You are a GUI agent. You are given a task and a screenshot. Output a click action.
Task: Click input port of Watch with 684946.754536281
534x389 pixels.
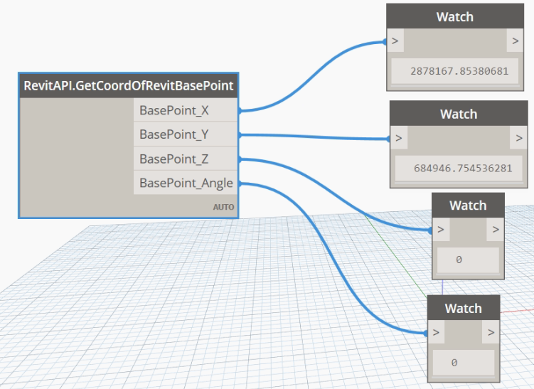pyautogui.click(x=399, y=138)
